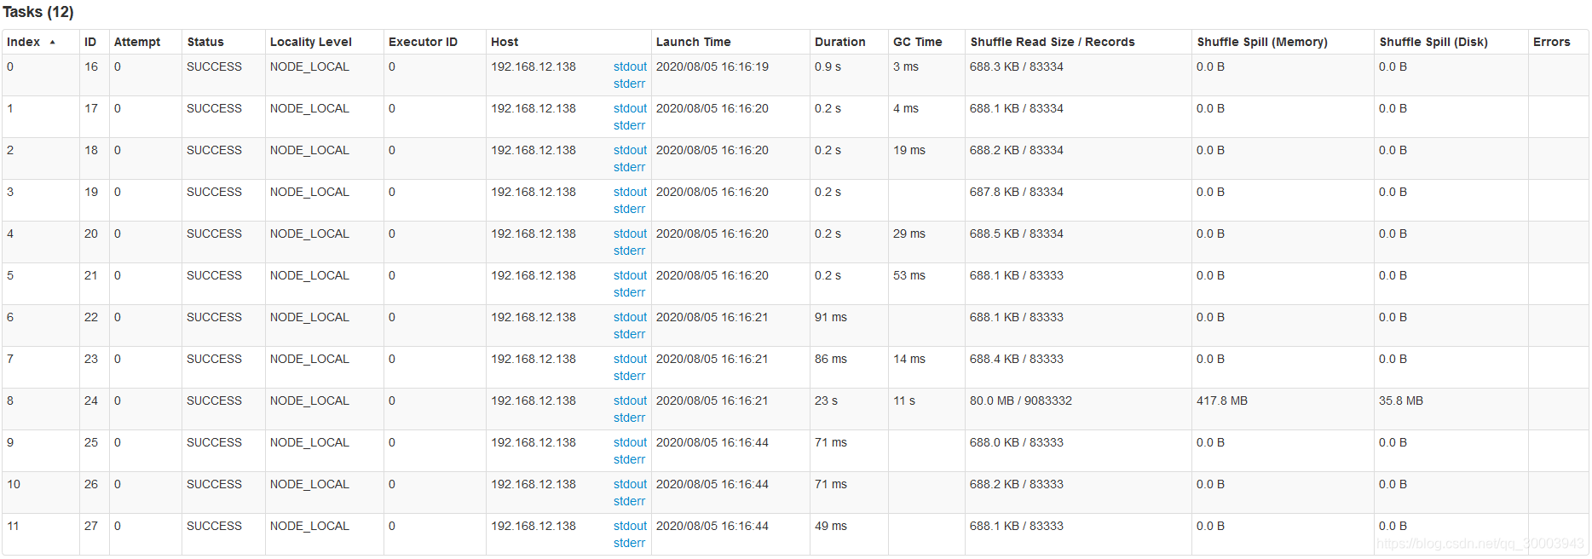Open stdout link for task ID 23
Screen dimensions: 1592x559
[631, 359]
